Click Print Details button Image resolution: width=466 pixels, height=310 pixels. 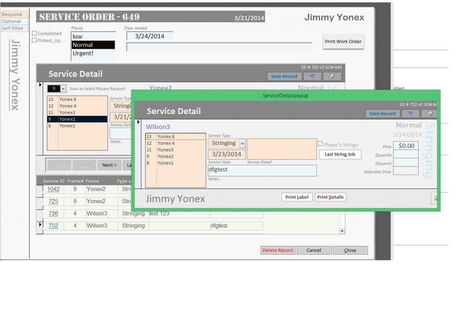point(330,197)
